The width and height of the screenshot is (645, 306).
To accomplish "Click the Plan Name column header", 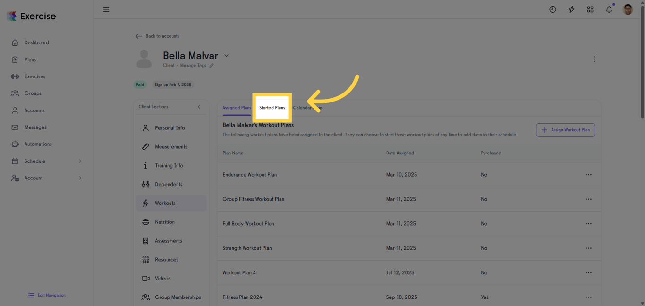I will (x=233, y=153).
